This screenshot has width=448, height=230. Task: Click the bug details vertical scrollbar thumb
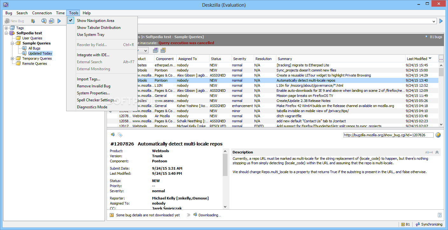click(x=225, y=165)
